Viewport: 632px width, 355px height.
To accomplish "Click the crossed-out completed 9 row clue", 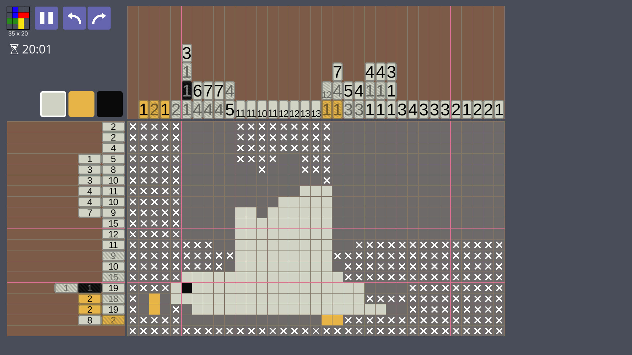I will [114, 256].
